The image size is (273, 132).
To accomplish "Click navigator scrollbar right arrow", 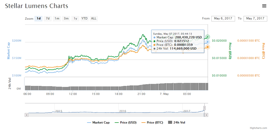I will point(206,115).
